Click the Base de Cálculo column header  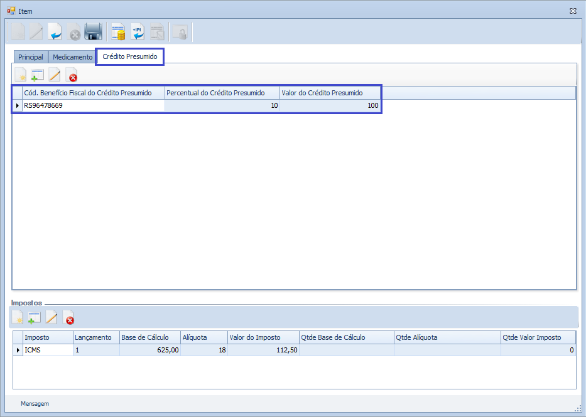click(x=149, y=337)
